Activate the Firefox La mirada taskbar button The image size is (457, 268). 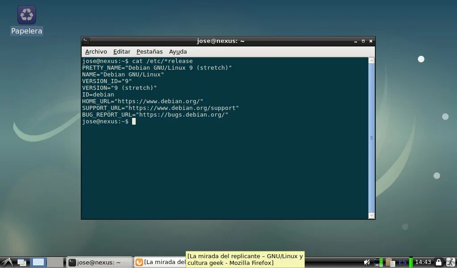coord(160,262)
